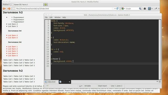Click the 'body' selector on line 1

point(53,21)
